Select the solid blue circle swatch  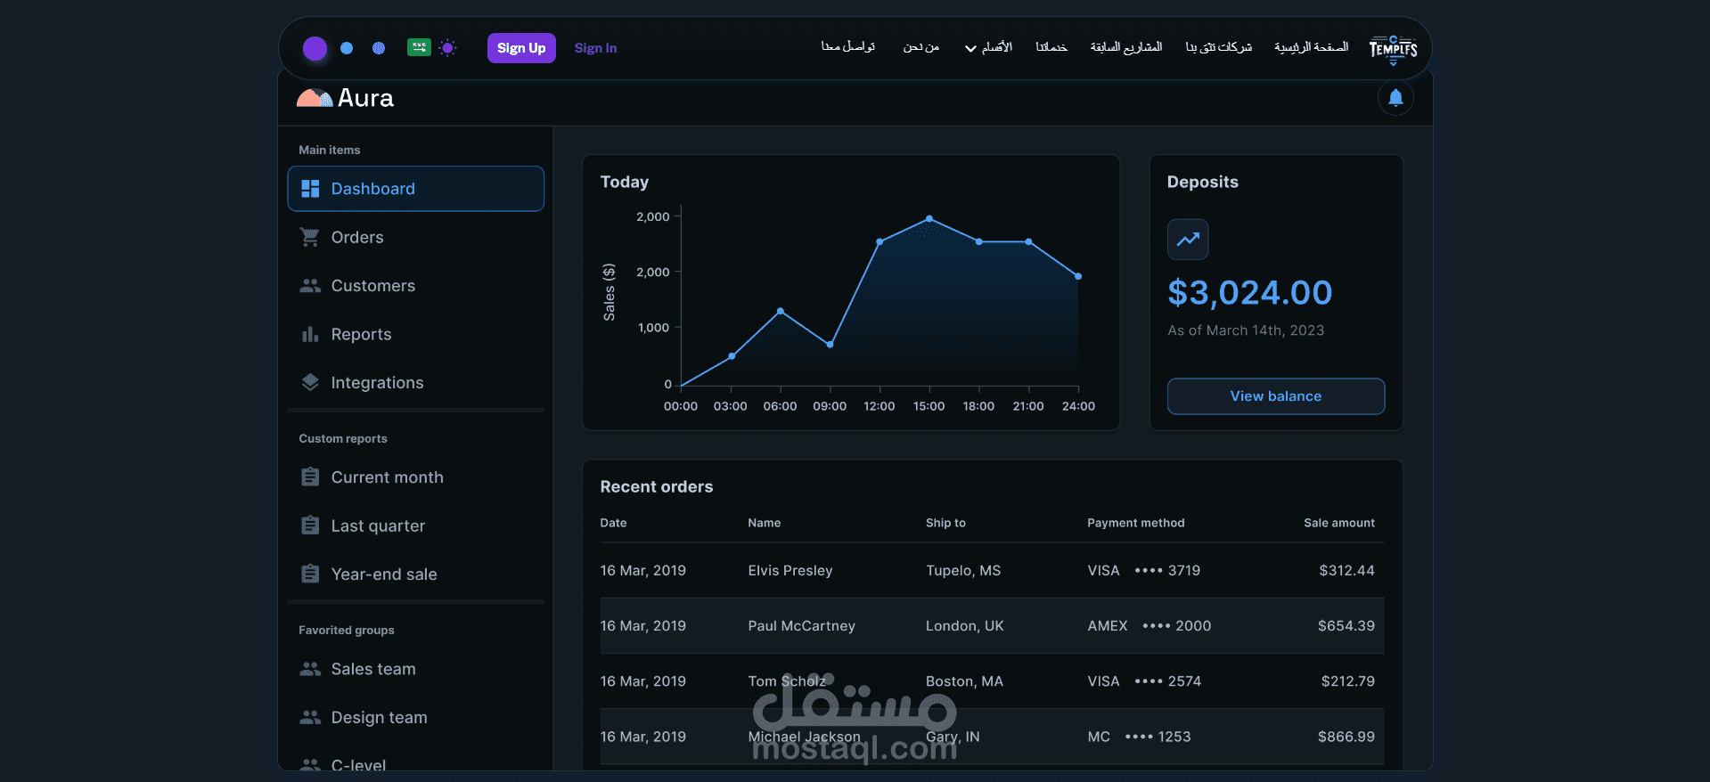pyautogui.click(x=347, y=48)
